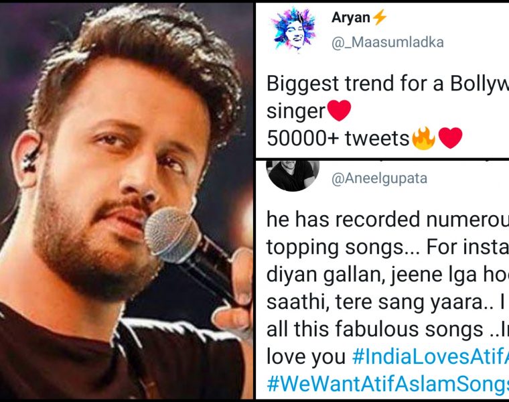Select the "Biggest trend for a" tweet line
Screen dimensions: 509x402
tap(388, 84)
